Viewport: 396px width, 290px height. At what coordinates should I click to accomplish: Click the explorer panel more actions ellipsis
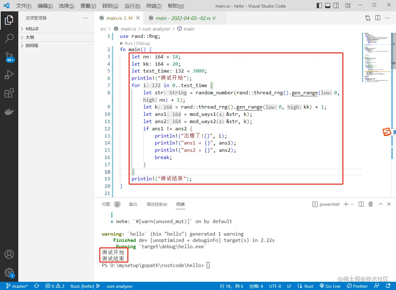tap(85, 18)
